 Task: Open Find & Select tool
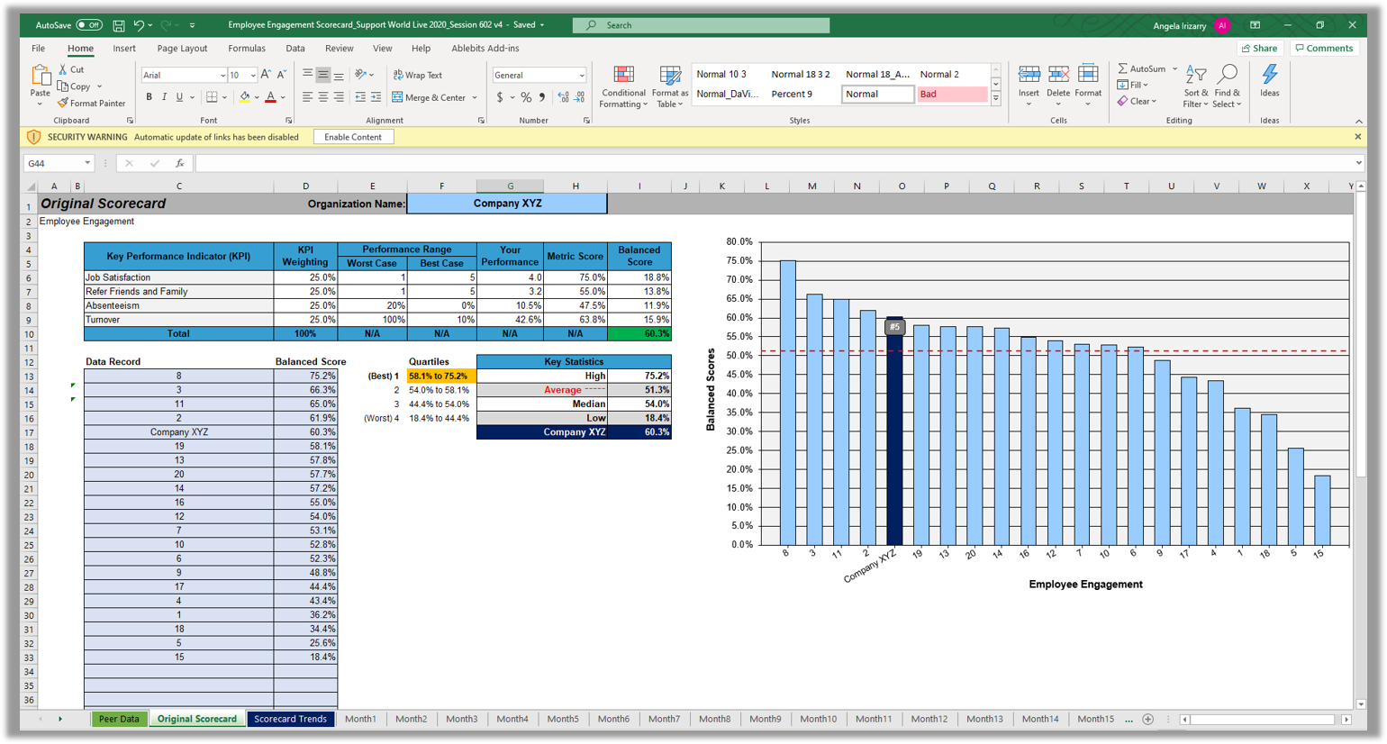(x=1227, y=86)
